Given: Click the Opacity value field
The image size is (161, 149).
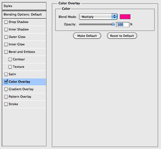Looking at the screenshot, I should [123, 25].
